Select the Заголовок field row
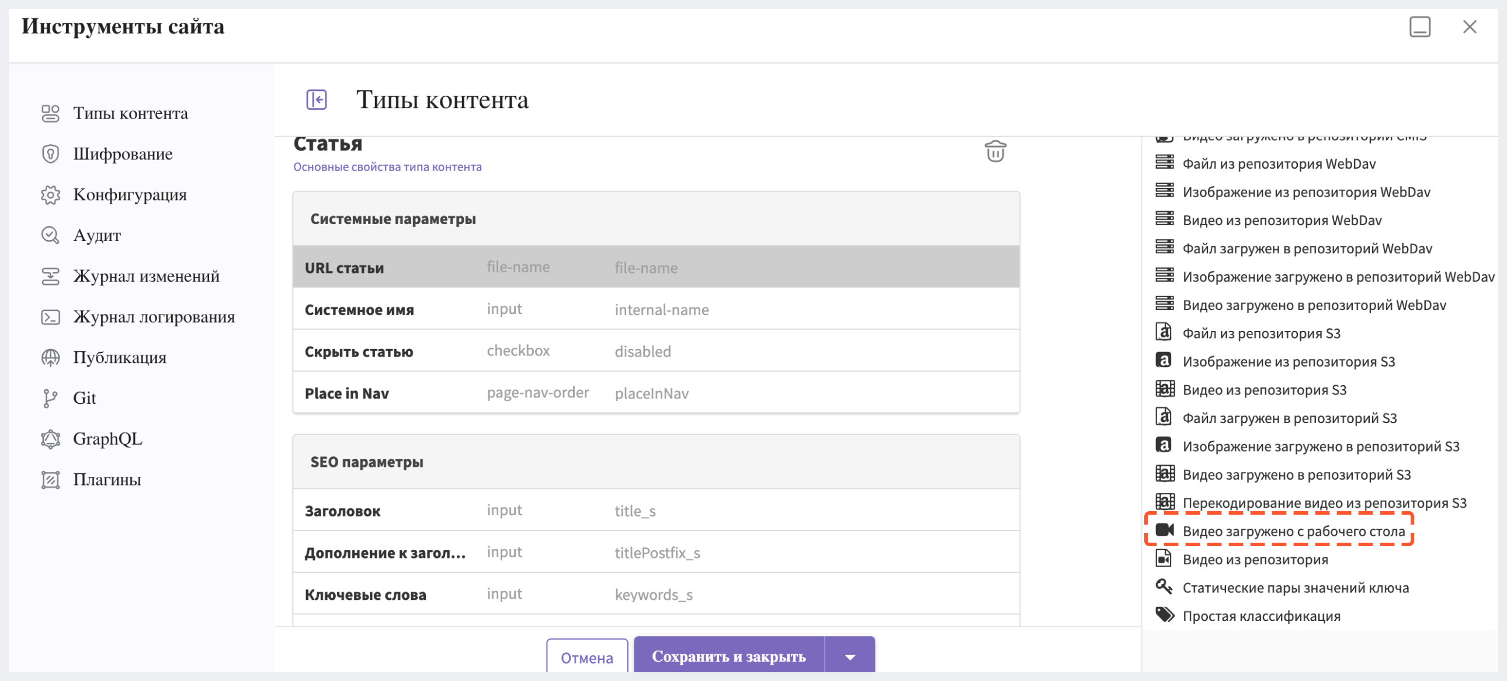The image size is (1507, 681). coord(656,510)
